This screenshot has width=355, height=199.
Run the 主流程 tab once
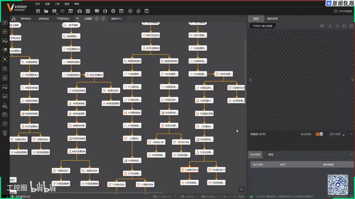(x=97, y=19)
